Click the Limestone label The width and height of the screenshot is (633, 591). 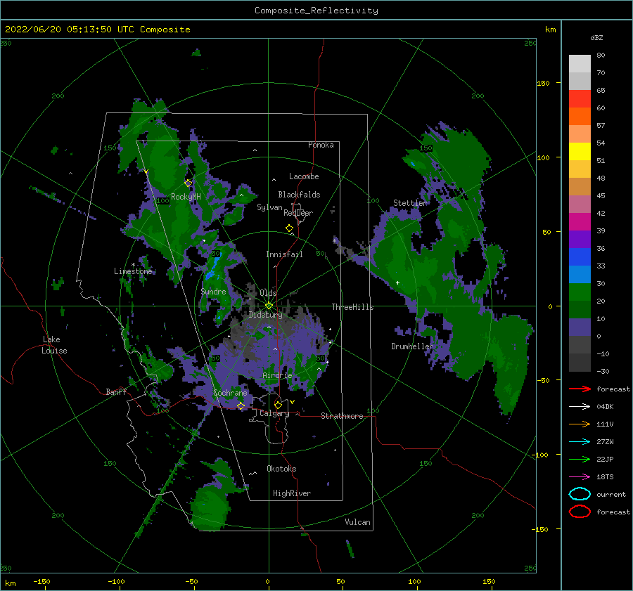(x=133, y=271)
